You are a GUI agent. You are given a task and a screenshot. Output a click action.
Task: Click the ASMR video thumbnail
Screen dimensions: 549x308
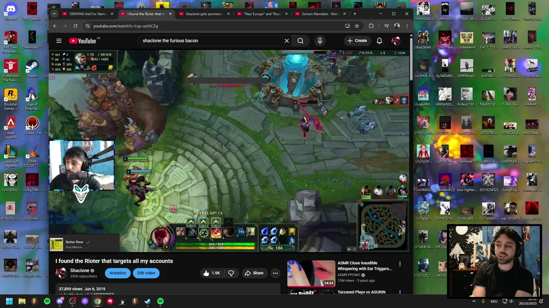311,273
